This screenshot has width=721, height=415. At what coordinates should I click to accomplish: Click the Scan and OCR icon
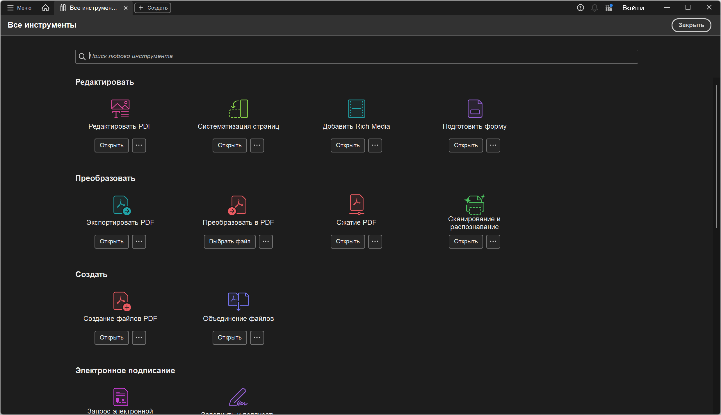click(x=475, y=204)
